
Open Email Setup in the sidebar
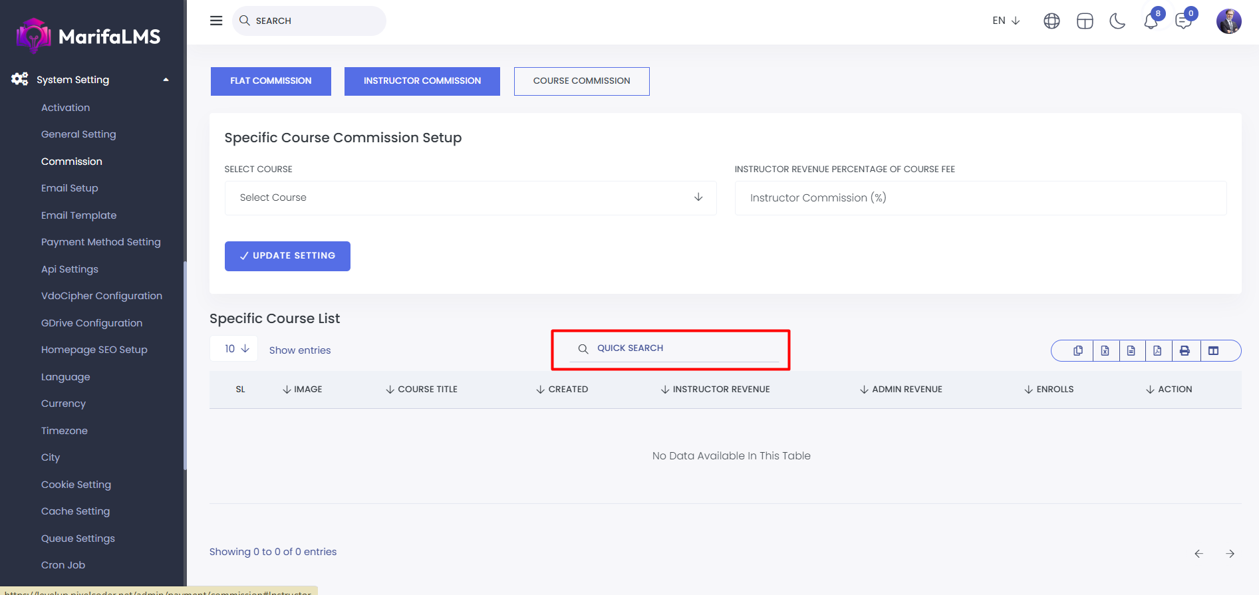[x=70, y=188]
